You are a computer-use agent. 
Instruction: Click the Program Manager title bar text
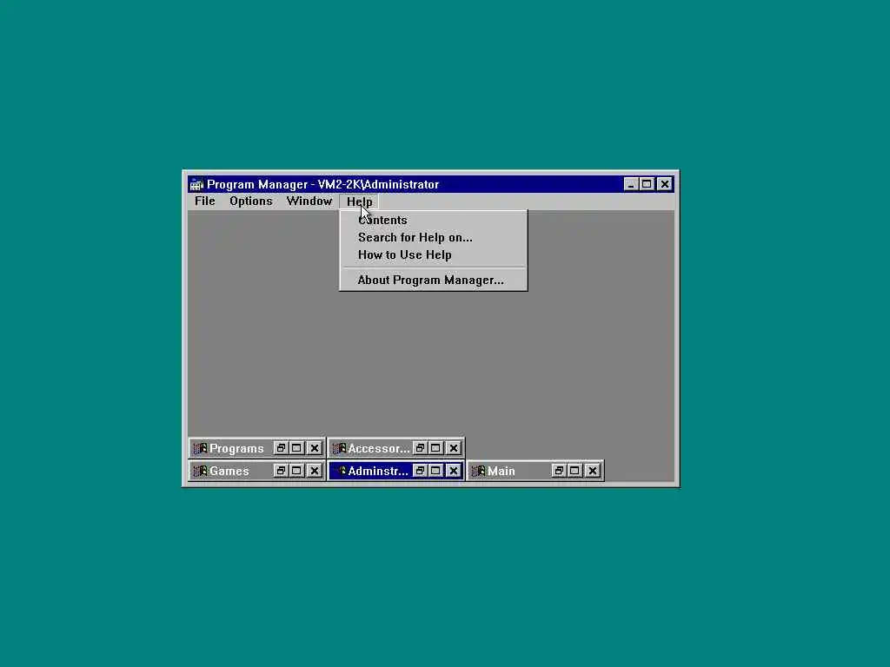pyautogui.click(x=323, y=184)
